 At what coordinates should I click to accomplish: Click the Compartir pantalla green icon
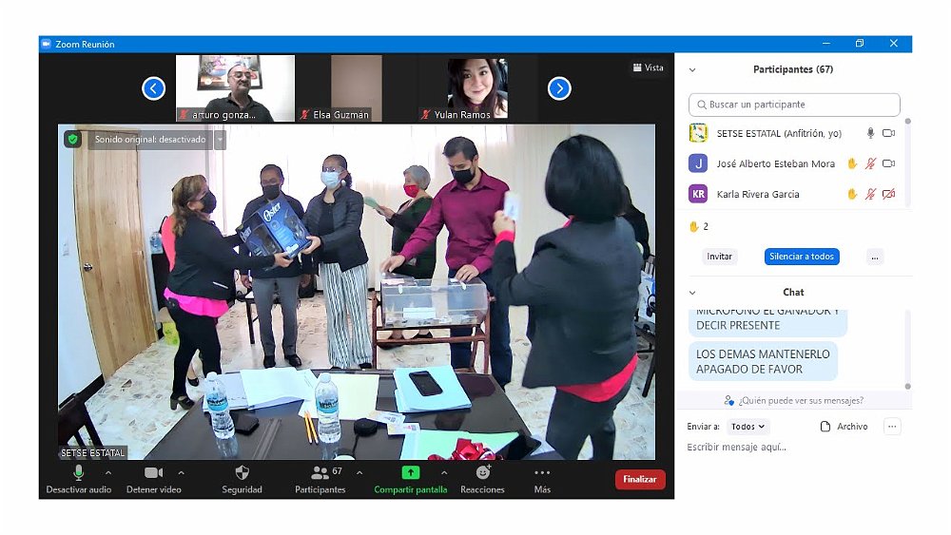pyautogui.click(x=410, y=473)
